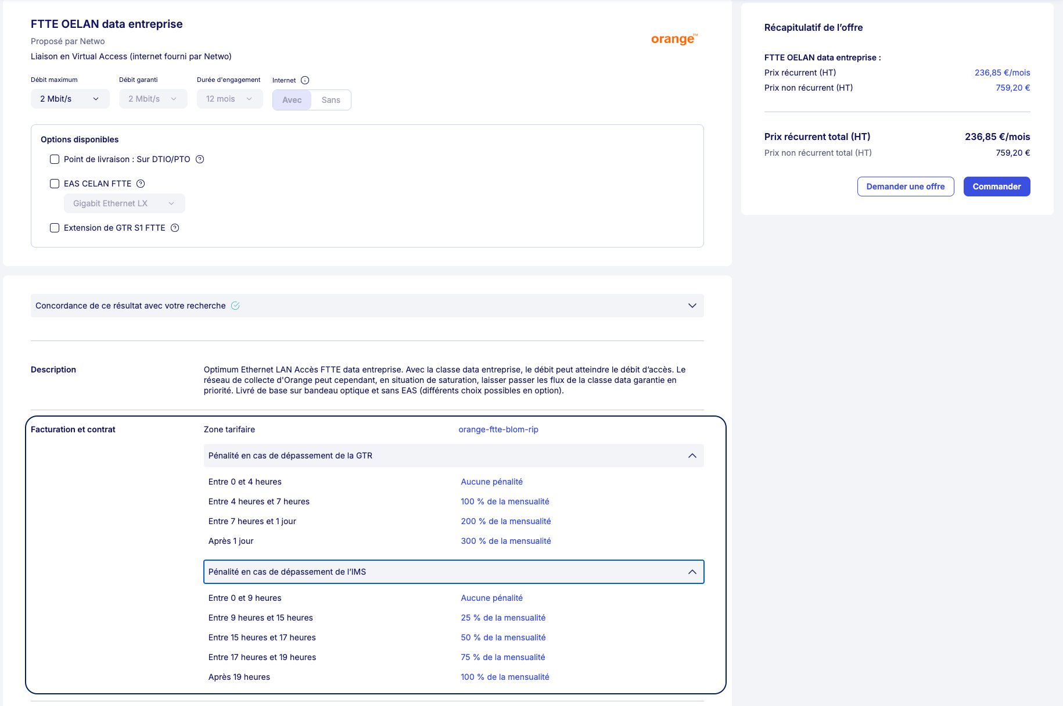
Task: Click orange-ftte-blom-rip zone tarifaire value
Action: [498, 429]
